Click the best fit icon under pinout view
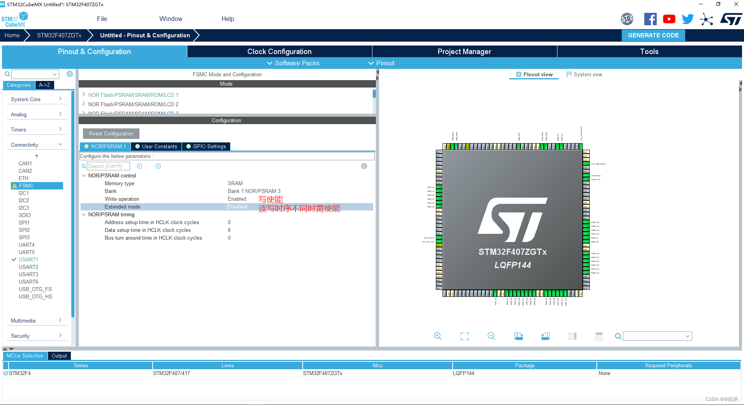 (464, 336)
